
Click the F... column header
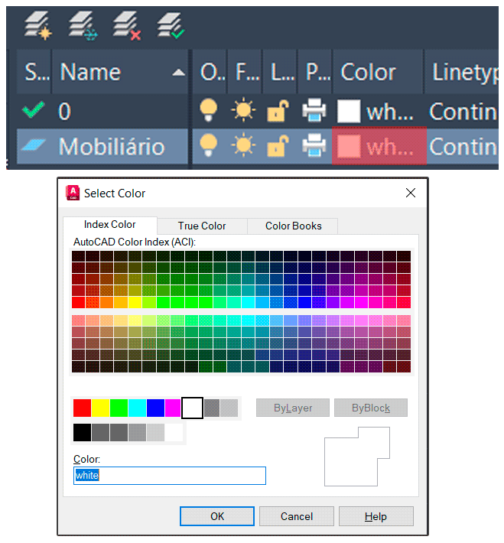pos(245,72)
